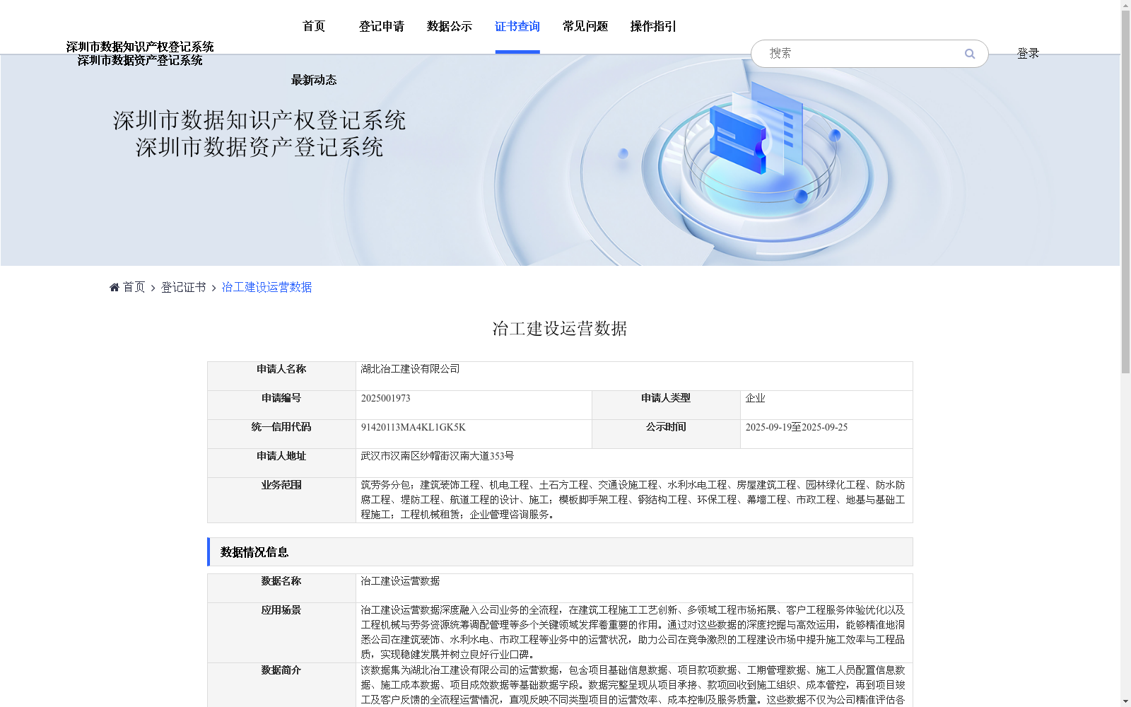
Task: Click the 数据简介 label cell
Action: pyautogui.click(x=281, y=684)
